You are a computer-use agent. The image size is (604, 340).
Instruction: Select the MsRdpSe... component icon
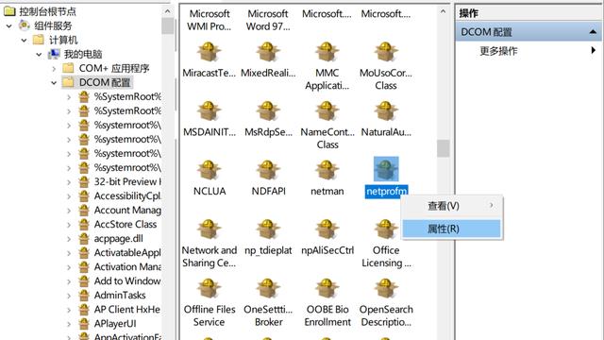tap(268, 111)
